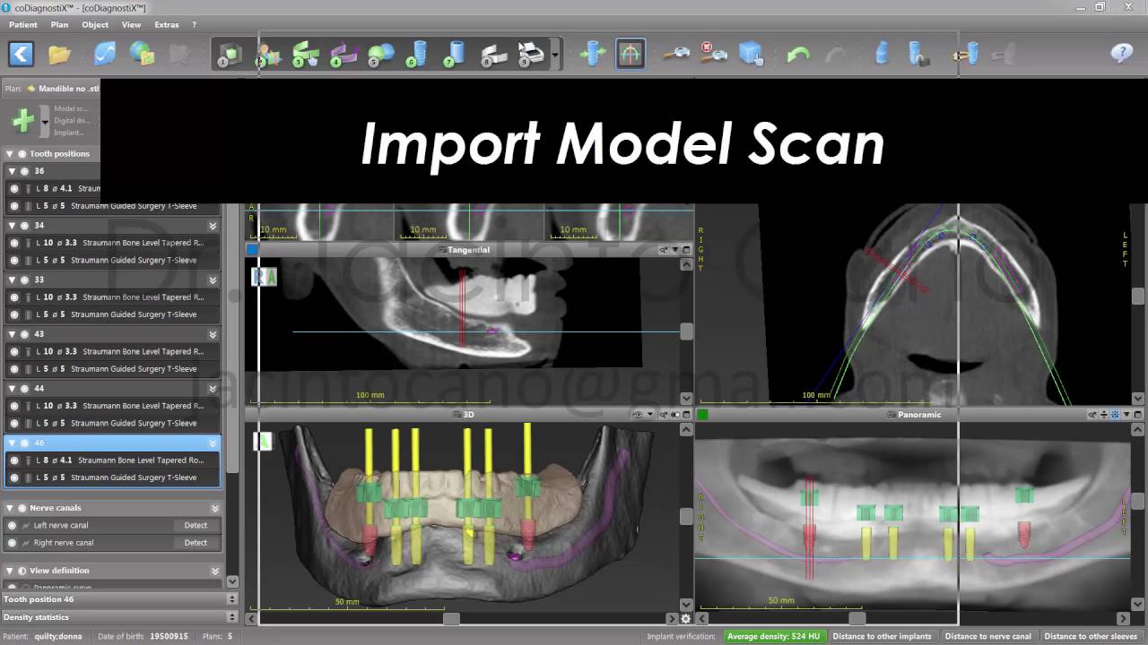Click the blue implant icon after redo
Viewport: 1148px width, 645px height.
(x=881, y=55)
